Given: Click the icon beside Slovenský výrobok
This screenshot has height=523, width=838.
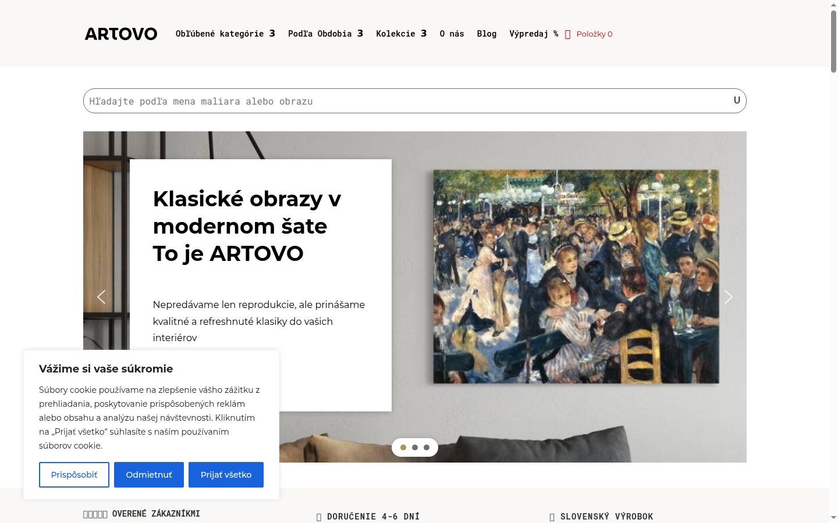Looking at the screenshot, I should point(552,517).
